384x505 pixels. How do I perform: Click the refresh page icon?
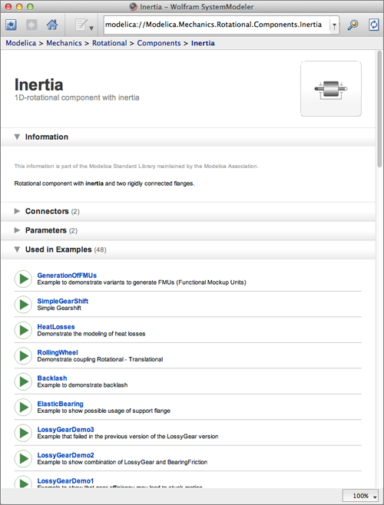point(374,25)
